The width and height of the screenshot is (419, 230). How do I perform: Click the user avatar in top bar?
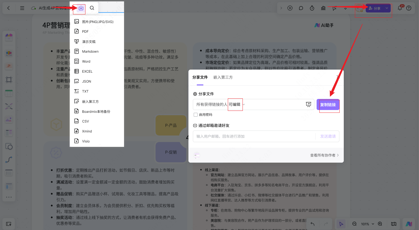coord(360,8)
